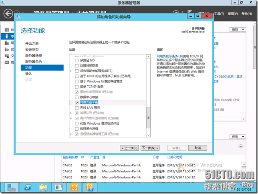Check Wireless LAN Service (无线 LAN 服务)
Viewport: 258px width, 194px height.
tap(77, 108)
